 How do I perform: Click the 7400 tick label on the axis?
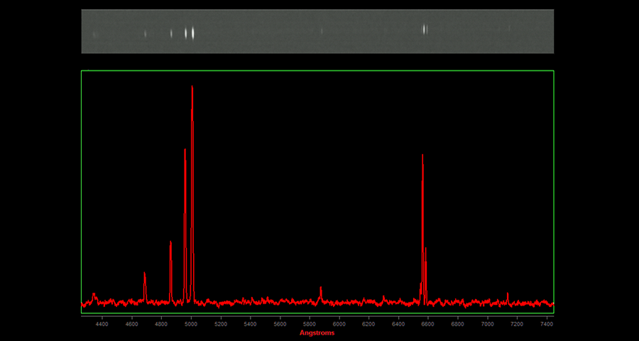click(x=546, y=324)
